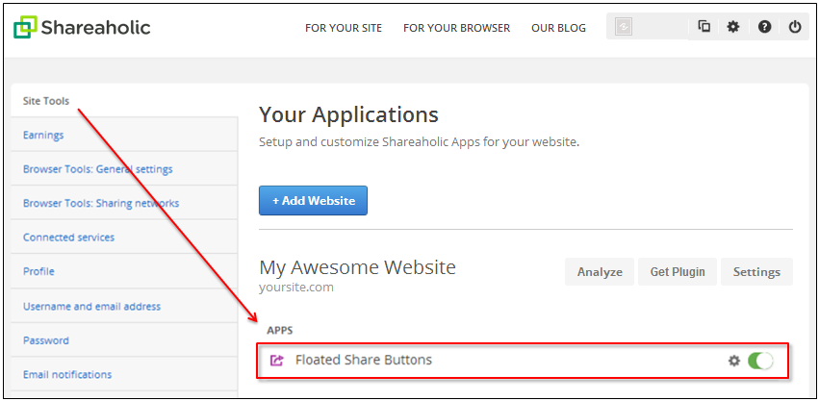This screenshot has width=819, height=401.
Task: Click the purple share icon beside Floated Share Buttons
Action: point(276,360)
